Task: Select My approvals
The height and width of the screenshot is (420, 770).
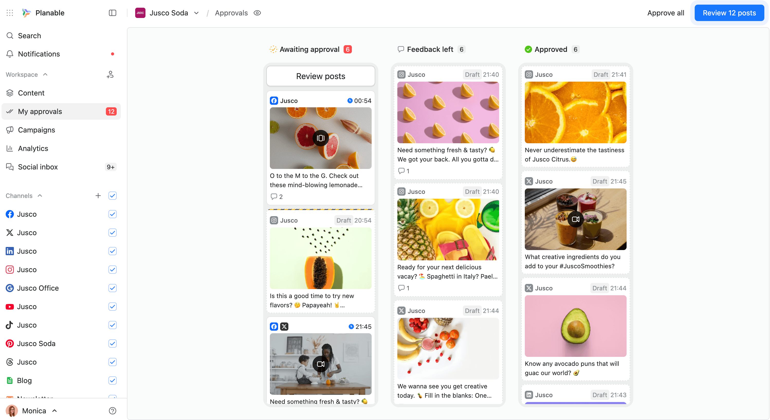Action: coord(61,111)
